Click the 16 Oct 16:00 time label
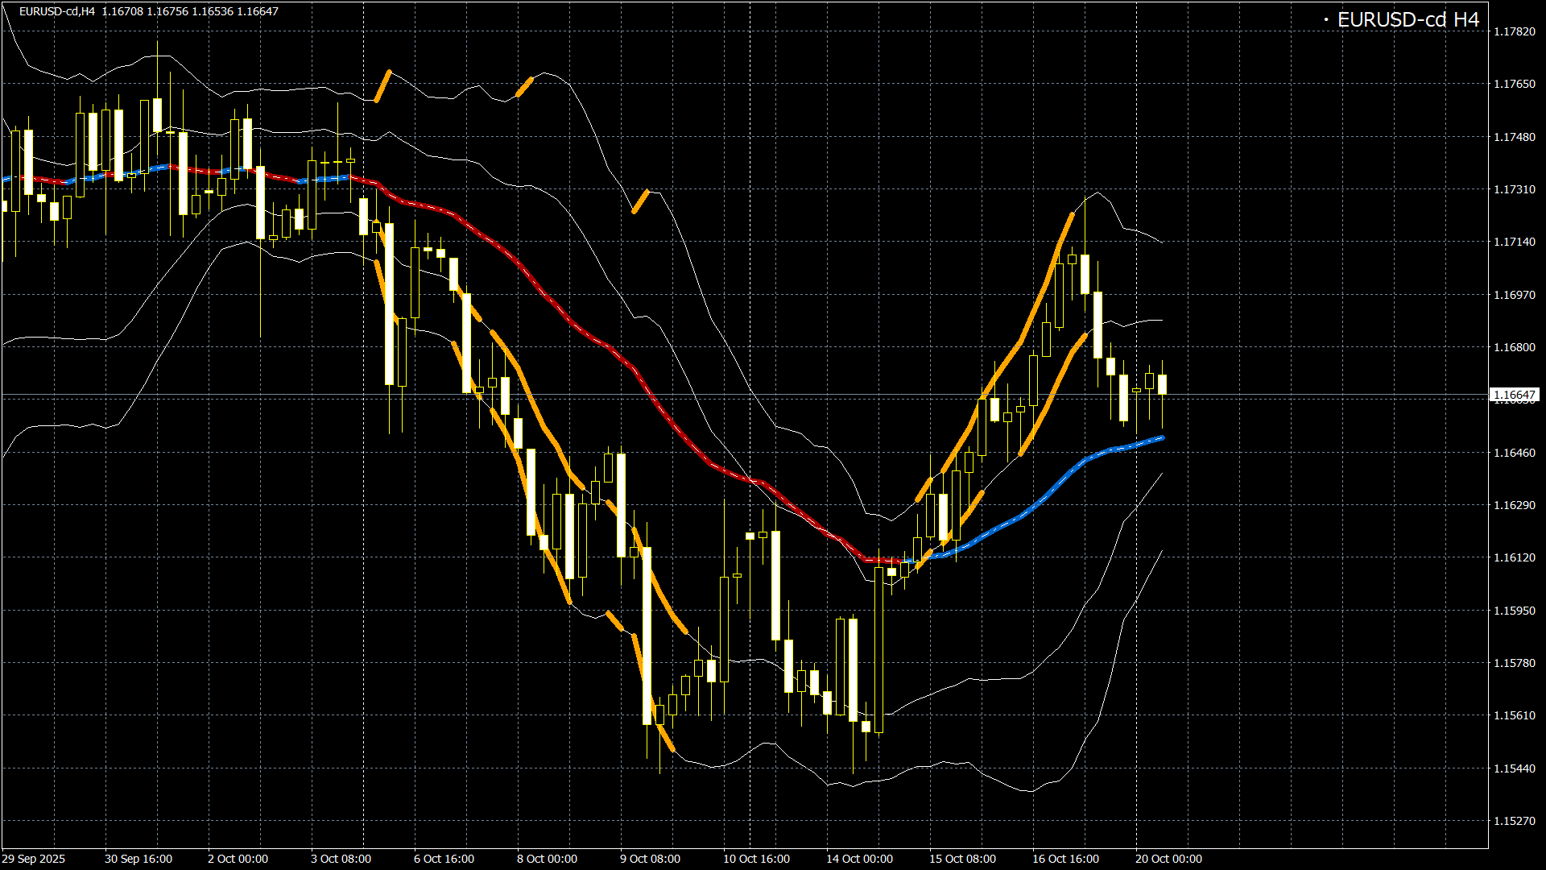 1065,859
